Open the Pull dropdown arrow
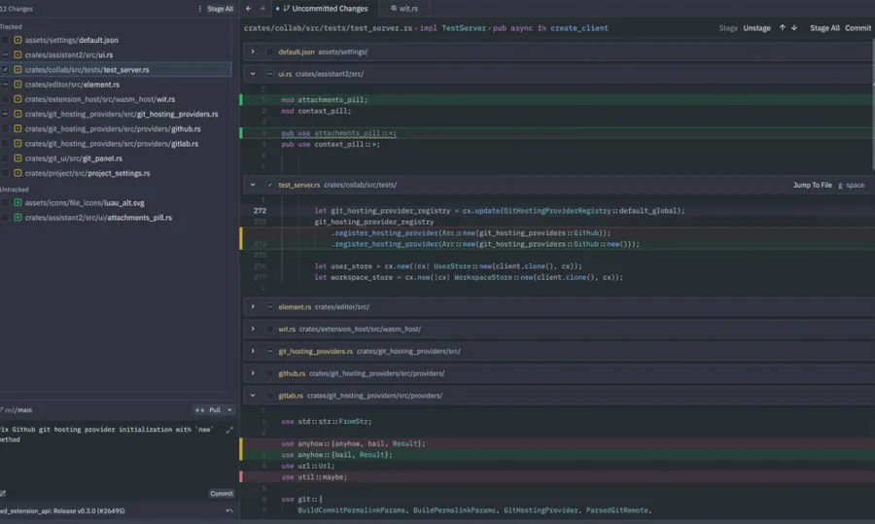 pyautogui.click(x=228, y=410)
